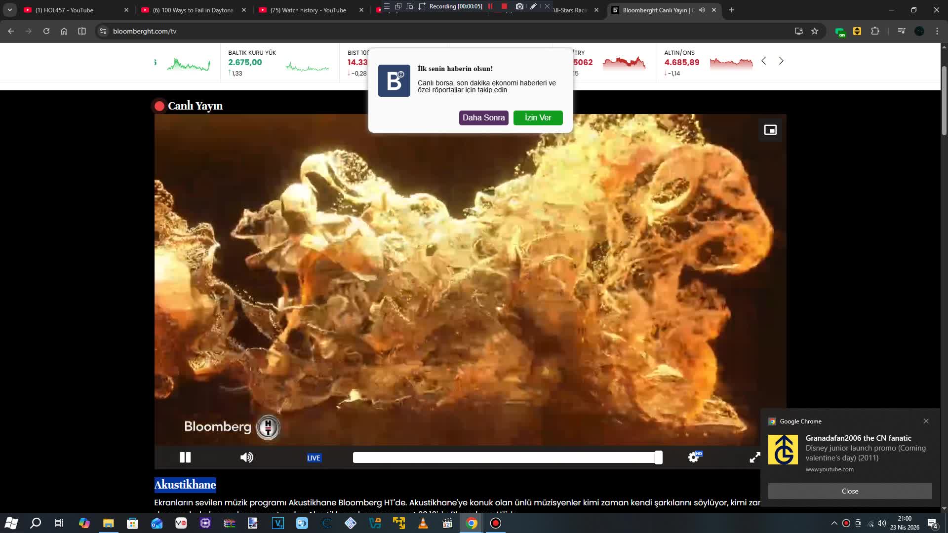Mute the player volume icon
The width and height of the screenshot is (948, 533).
click(246, 457)
